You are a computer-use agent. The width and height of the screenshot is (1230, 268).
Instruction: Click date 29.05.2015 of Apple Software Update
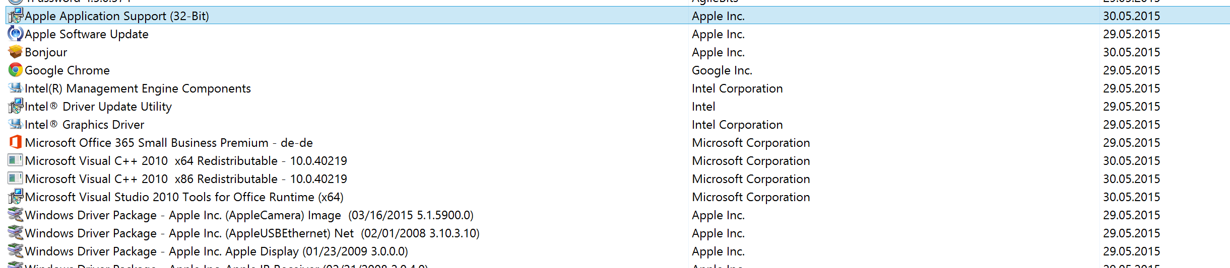coord(1131,34)
